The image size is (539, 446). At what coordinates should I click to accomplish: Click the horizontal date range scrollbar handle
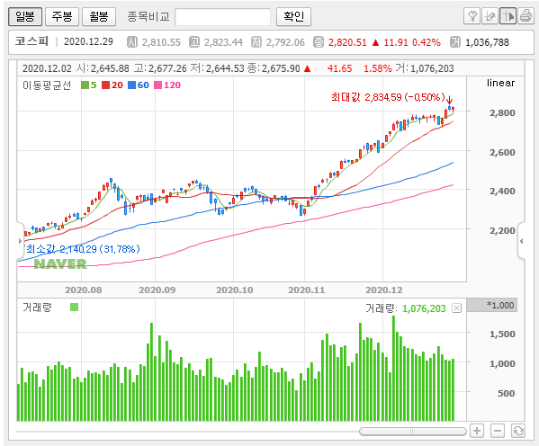[x=412, y=431]
